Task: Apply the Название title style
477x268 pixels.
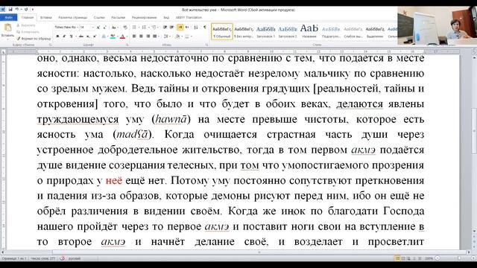Action: [309, 31]
